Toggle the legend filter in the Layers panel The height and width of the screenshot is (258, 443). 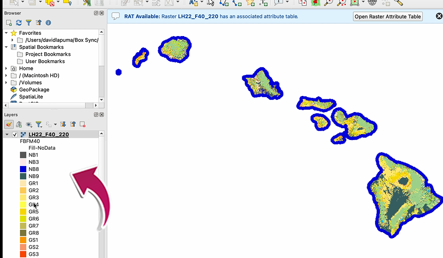pyautogui.click(x=39, y=124)
